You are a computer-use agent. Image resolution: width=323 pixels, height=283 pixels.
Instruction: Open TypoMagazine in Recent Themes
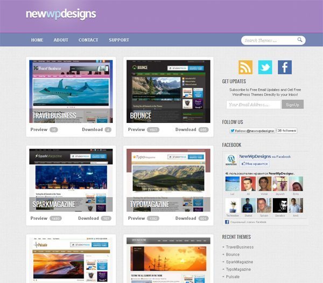[x=238, y=270]
